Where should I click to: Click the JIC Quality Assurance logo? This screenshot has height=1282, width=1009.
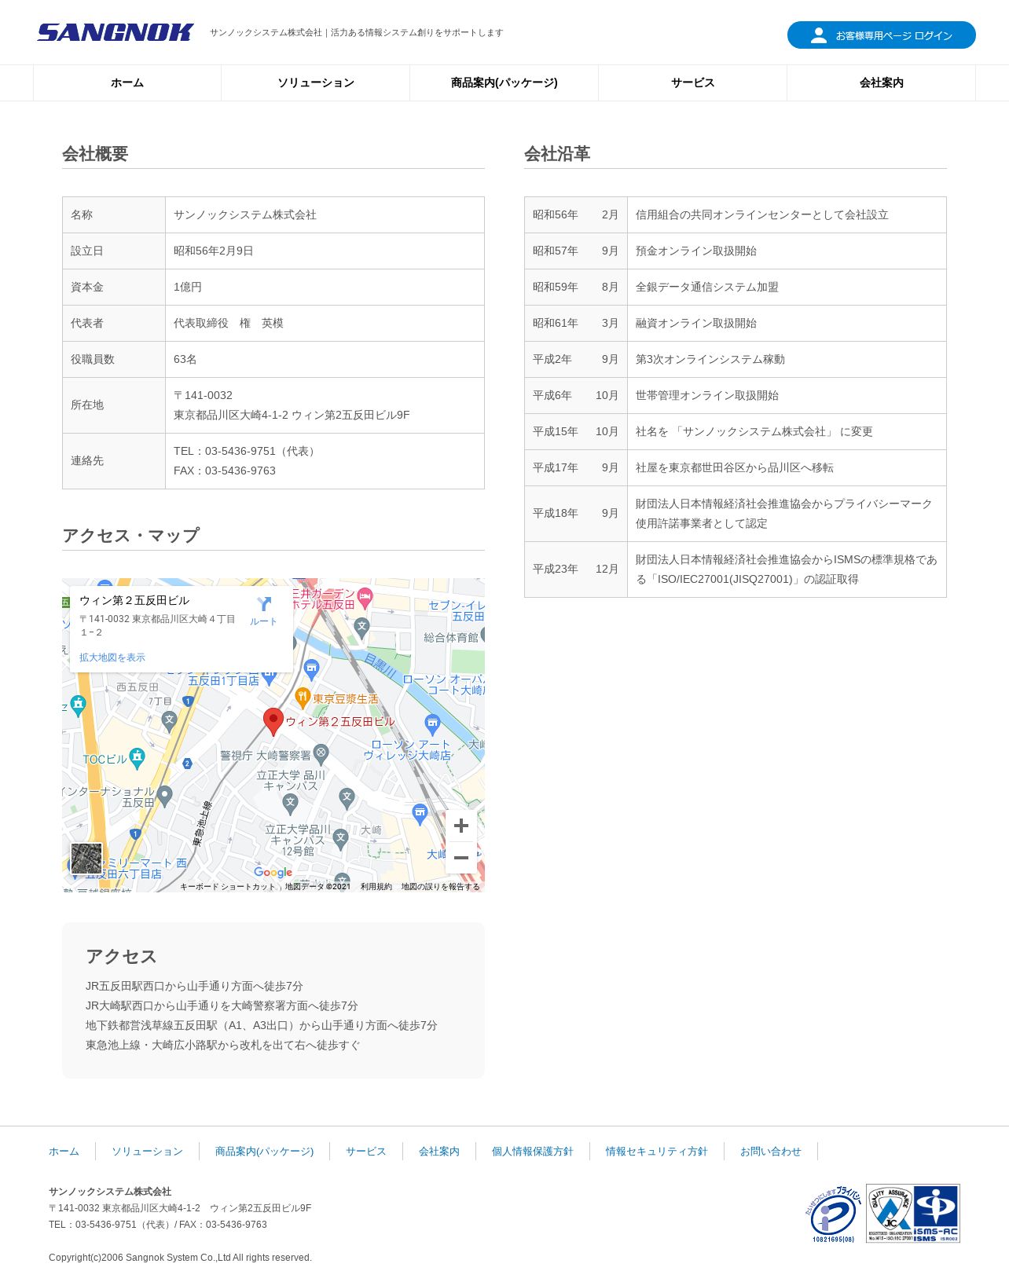890,1214
